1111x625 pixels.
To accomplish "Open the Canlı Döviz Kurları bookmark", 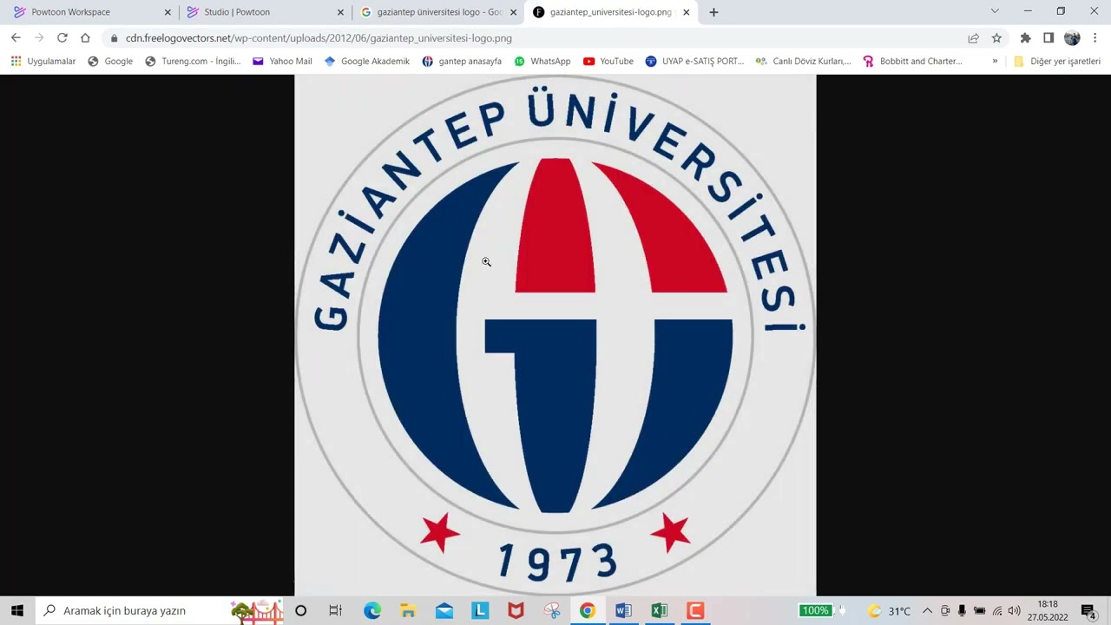I will tap(804, 61).
